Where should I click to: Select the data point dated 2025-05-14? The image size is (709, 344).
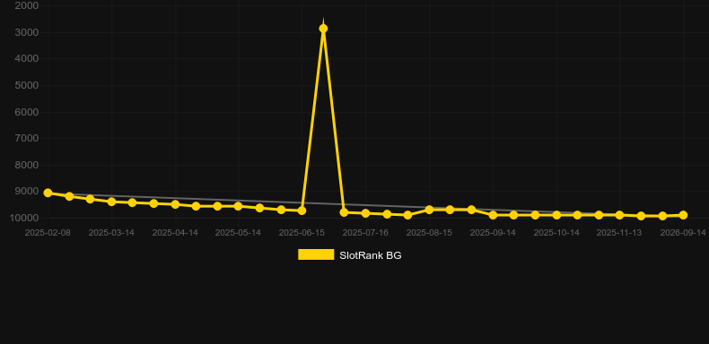pyautogui.click(x=239, y=206)
